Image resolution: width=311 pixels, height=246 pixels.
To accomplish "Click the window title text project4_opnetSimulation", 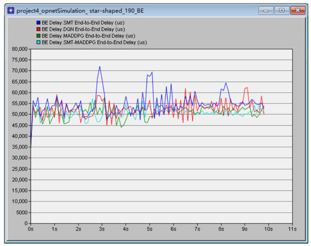I will [x=52, y=11].
